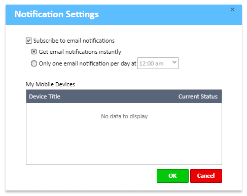Open the 12:00 am time dropdown
This screenshot has width=247, height=196.
[x=158, y=63]
